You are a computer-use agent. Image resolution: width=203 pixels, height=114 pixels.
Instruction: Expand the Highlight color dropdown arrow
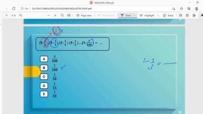(158, 16)
